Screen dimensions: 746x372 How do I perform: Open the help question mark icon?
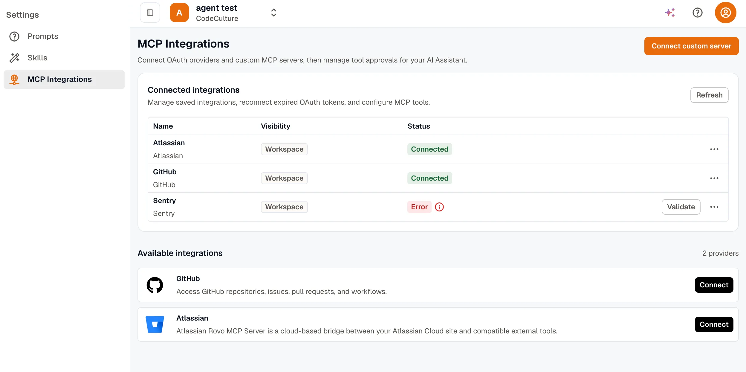[x=698, y=13]
